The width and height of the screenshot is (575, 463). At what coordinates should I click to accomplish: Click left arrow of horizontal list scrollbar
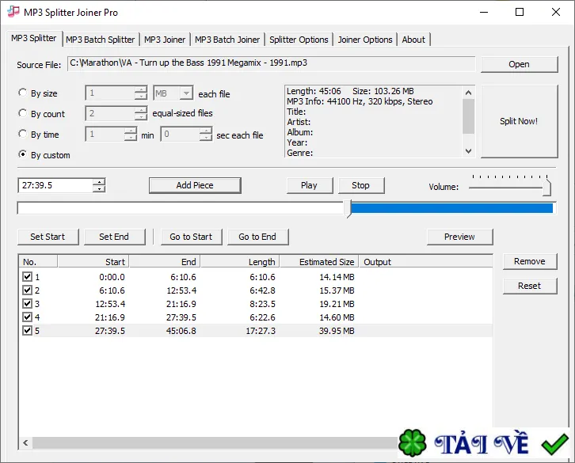pos(25,442)
